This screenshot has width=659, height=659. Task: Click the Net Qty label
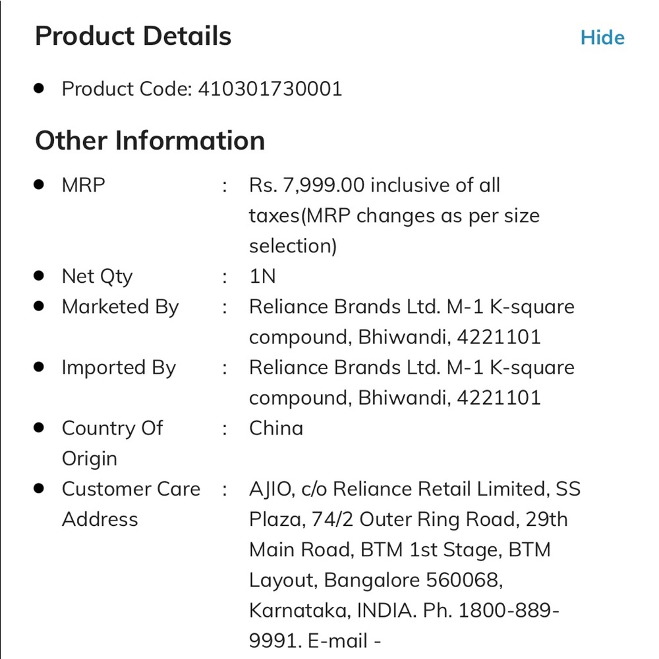click(x=97, y=277)
